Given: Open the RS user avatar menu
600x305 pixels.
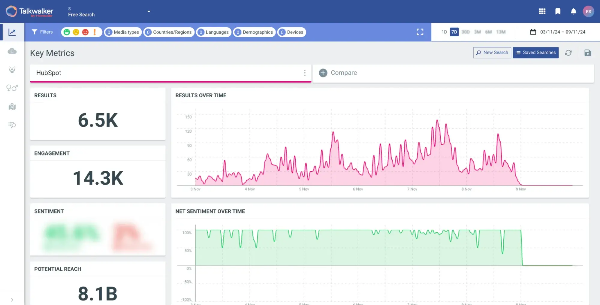Looking at the screenshot, I should (588, 11).
